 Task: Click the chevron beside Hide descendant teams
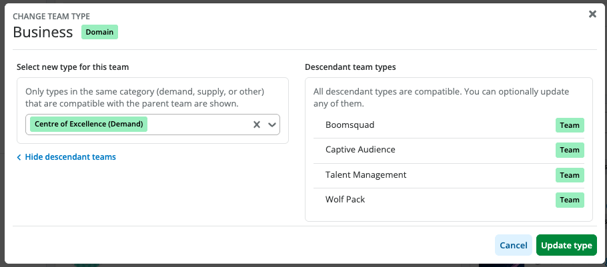tap(19, 157)
